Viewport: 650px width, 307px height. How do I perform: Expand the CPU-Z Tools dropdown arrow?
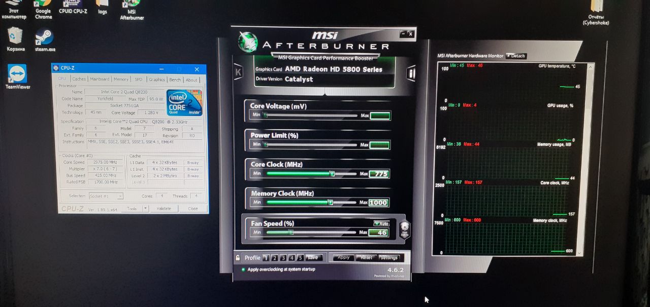tap(145, 208)
